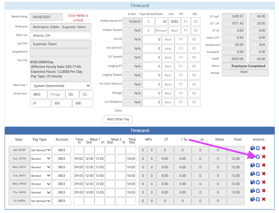Edit the Sat, 03/29 timecard row
This screenshot has height=213, width=279.
tap(258, 148)
